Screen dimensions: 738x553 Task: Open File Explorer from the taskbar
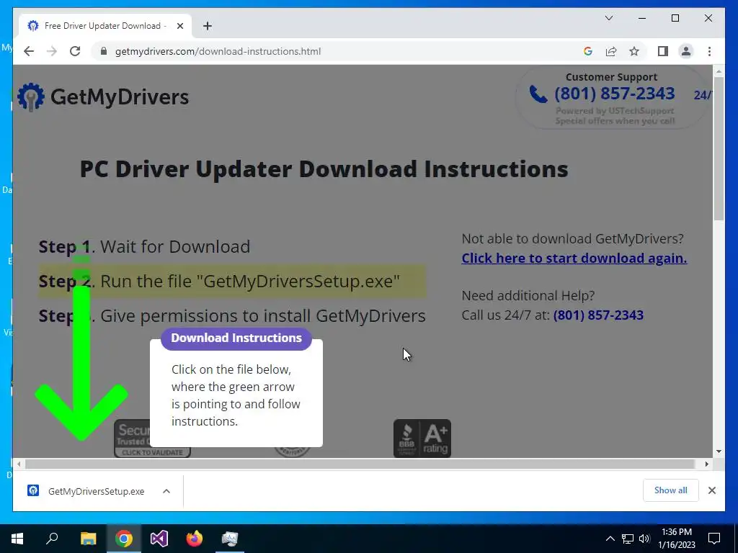point(88,539)
